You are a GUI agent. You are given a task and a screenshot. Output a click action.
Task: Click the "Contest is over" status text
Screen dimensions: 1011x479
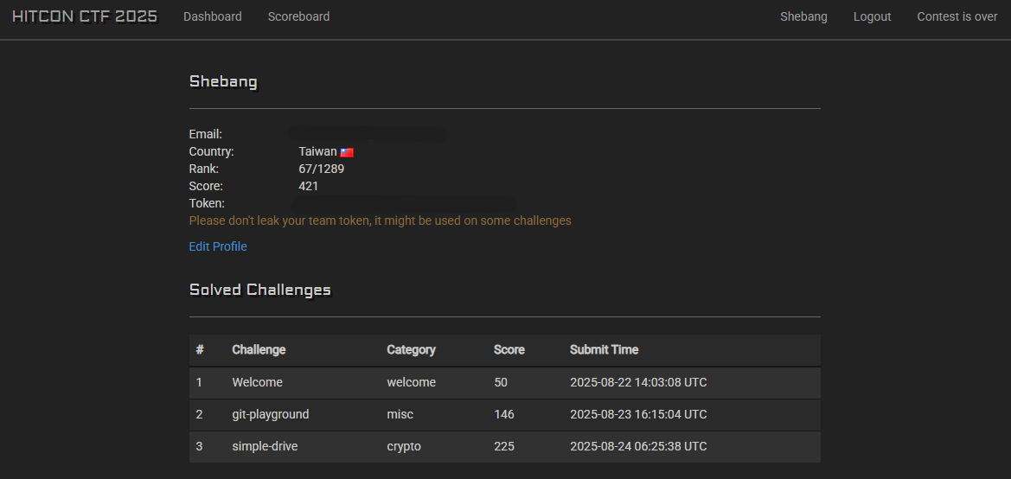[x=957, y=16]
